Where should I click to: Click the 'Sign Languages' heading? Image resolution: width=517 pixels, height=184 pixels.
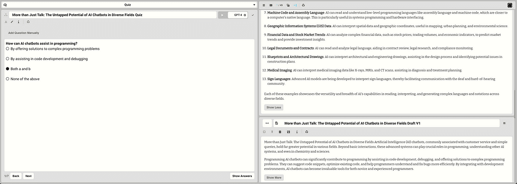[279, 79]
